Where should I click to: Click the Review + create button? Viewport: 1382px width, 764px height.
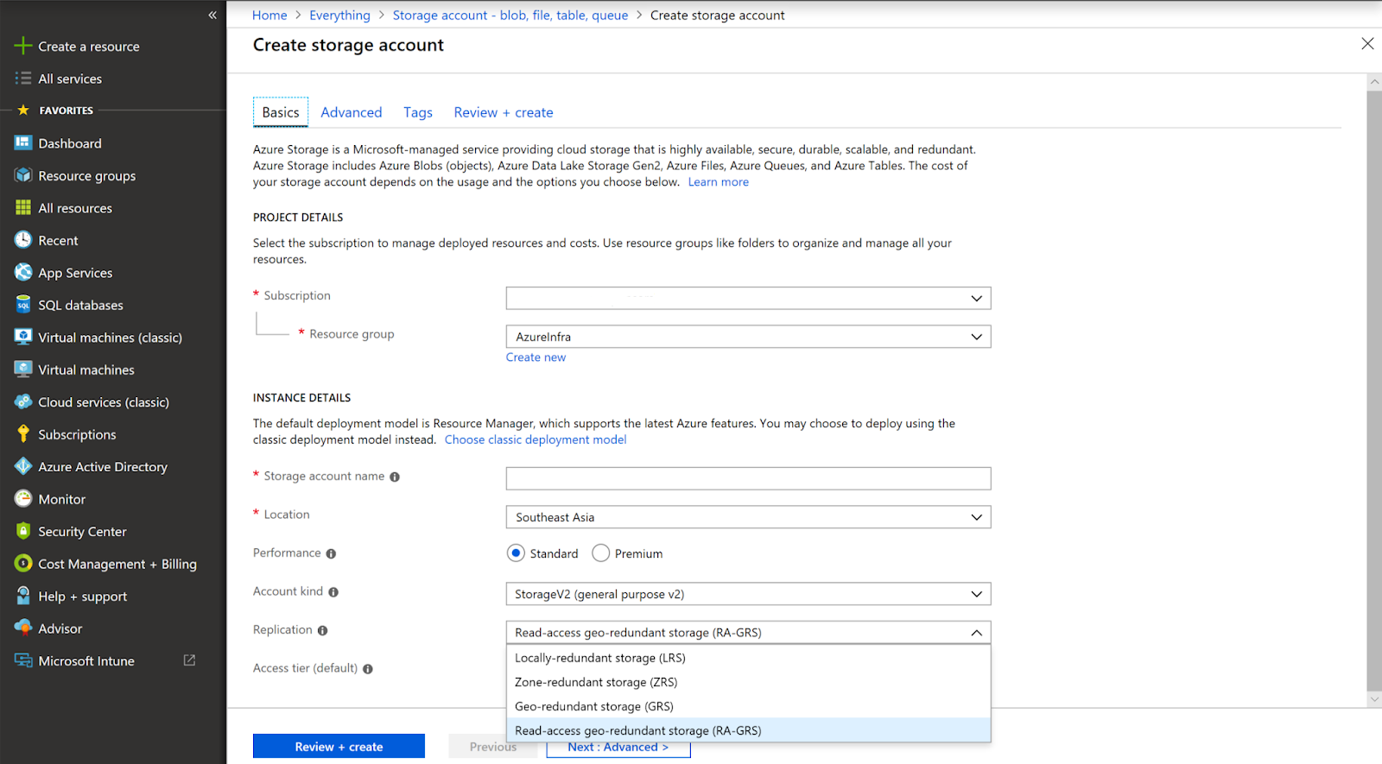point(339,747)
